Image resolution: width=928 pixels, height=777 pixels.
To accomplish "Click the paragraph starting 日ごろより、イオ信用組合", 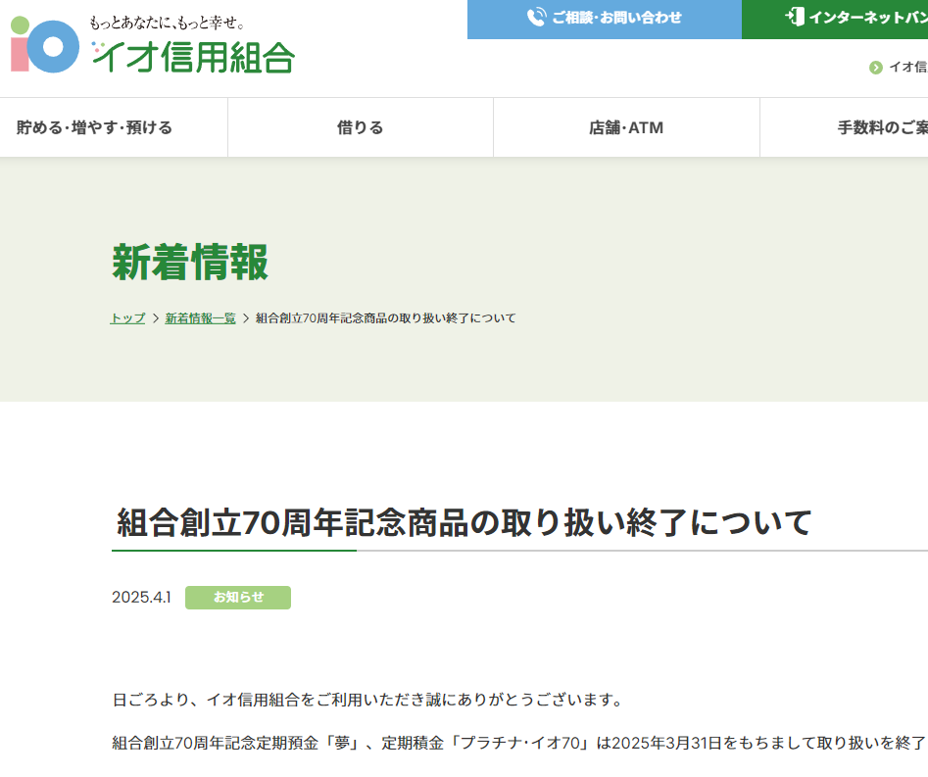I will pyautogui.click(x=366, y=700).
